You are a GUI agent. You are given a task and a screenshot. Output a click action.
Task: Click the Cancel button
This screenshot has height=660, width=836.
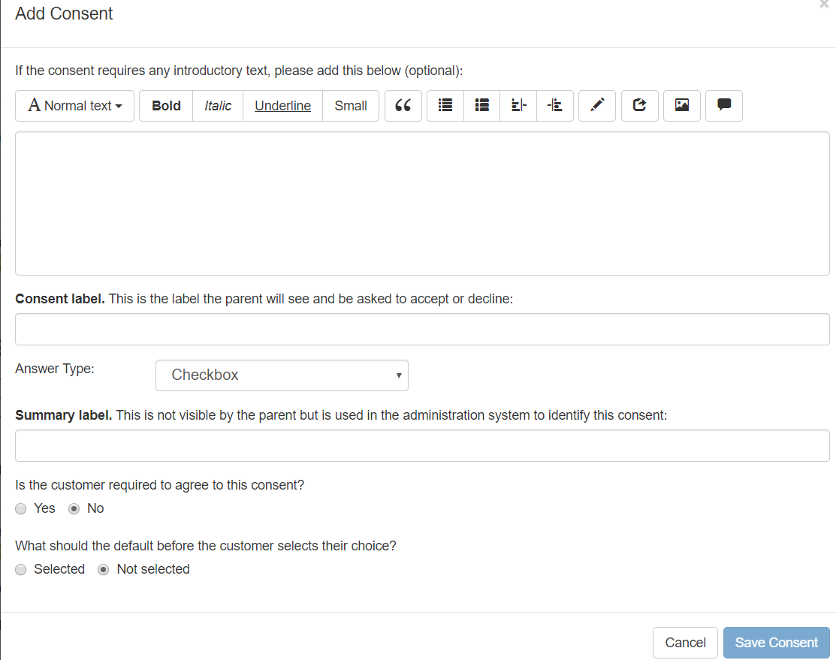(685, 643)
